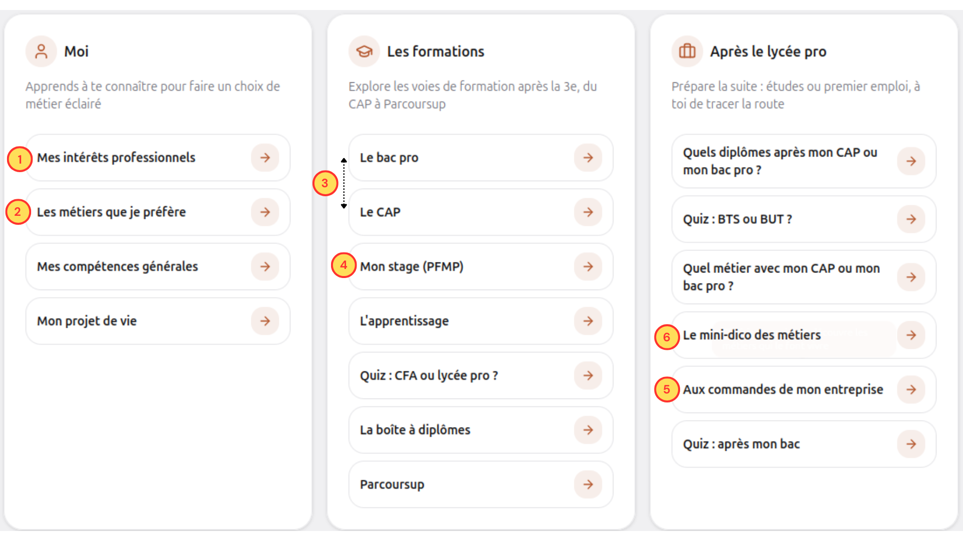This screenshot has width=963, height=542.
Task: Click the briefcase icon beside Après le lycée pro
Action: tap(687, 51)
